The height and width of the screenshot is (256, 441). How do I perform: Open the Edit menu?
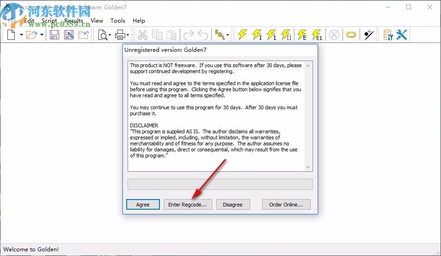[29, 20]
